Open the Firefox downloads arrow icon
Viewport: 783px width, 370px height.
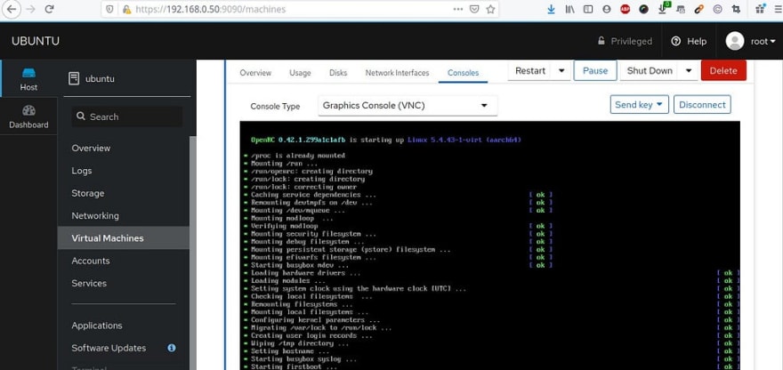point(552,9)
